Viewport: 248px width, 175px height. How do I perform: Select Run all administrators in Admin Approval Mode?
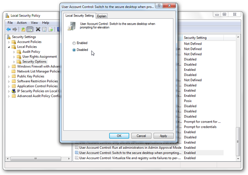pos(130,148)
